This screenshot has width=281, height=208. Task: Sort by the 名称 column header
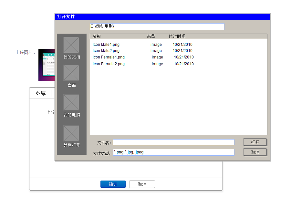(x=97, y=36)
